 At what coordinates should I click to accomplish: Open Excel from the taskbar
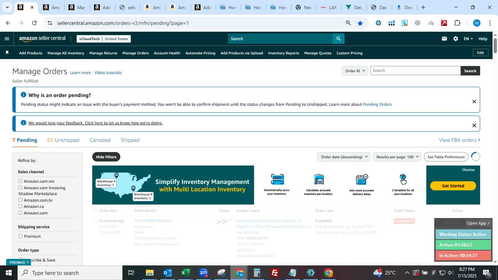(185, 273)
